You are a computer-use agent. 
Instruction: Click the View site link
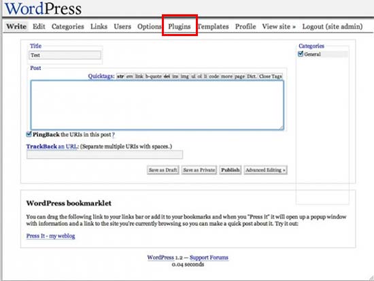click(279, 27)
